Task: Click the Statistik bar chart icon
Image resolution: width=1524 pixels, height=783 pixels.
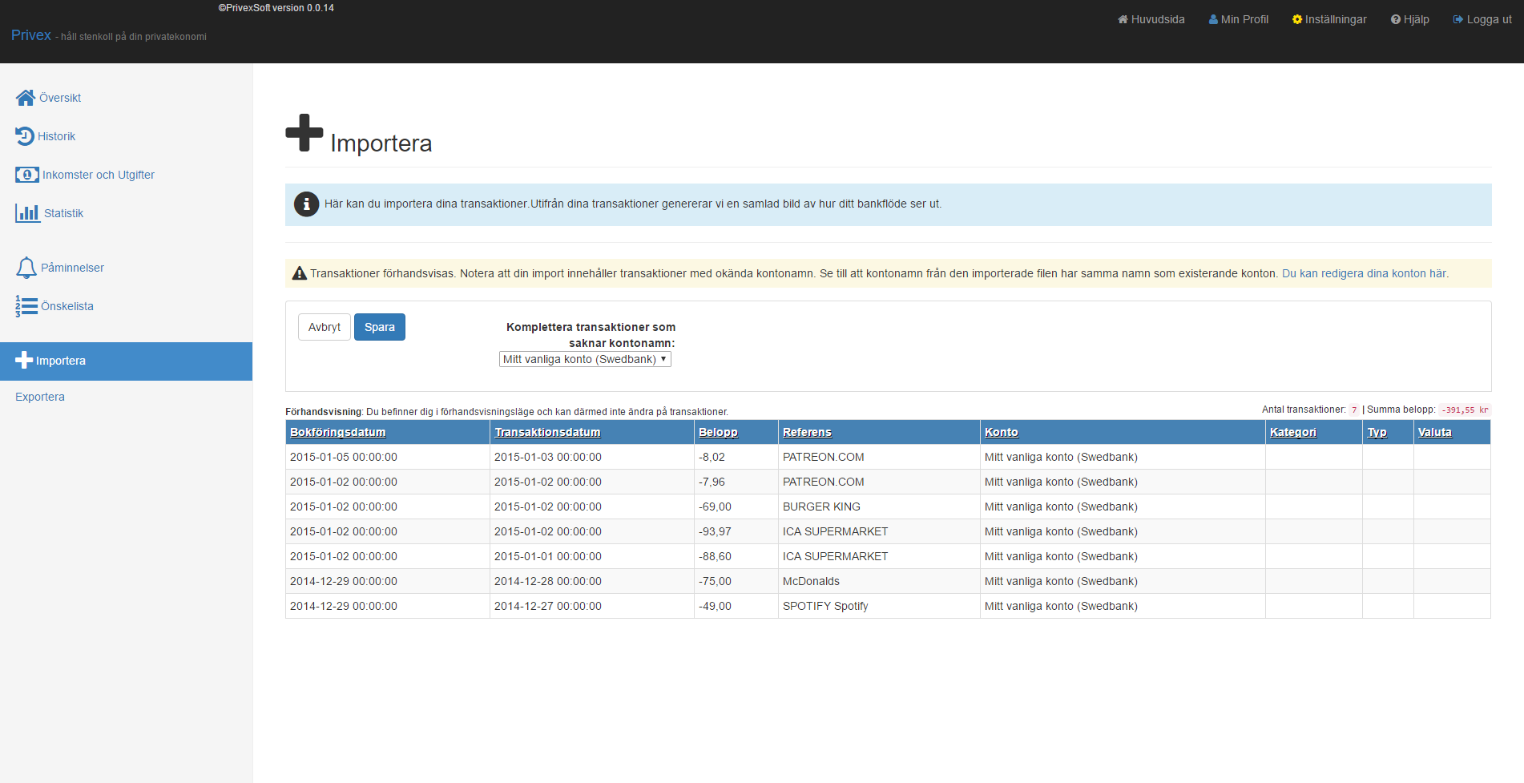Action: pos(27,213)
